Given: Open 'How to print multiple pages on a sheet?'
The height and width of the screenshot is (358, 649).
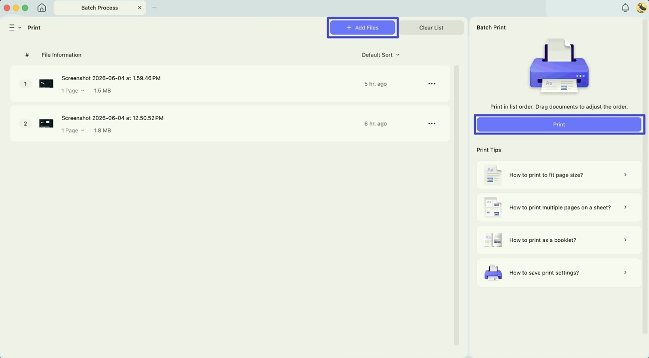Looking at the screenshot, I should pos(559,207).
